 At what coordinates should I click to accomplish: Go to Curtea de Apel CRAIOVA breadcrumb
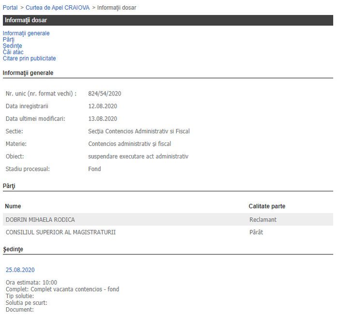pyautogui.click(x=58, y=8)
